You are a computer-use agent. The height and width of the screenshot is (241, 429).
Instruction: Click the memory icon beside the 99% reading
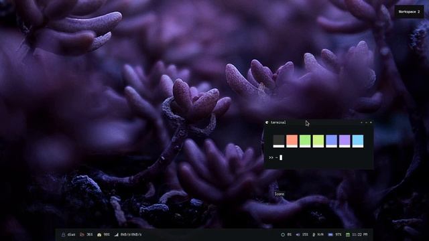coord(99,234)
